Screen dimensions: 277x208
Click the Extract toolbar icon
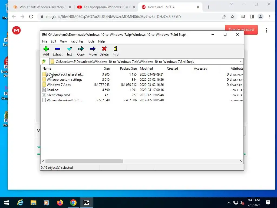58,51
